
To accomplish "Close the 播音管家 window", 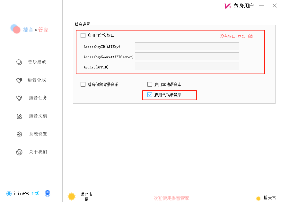I will pos(275,5).
